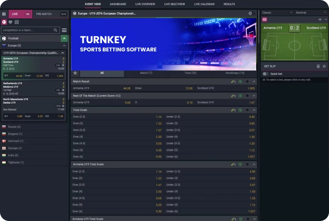Collapse the live pitch panel chevron

326,20
